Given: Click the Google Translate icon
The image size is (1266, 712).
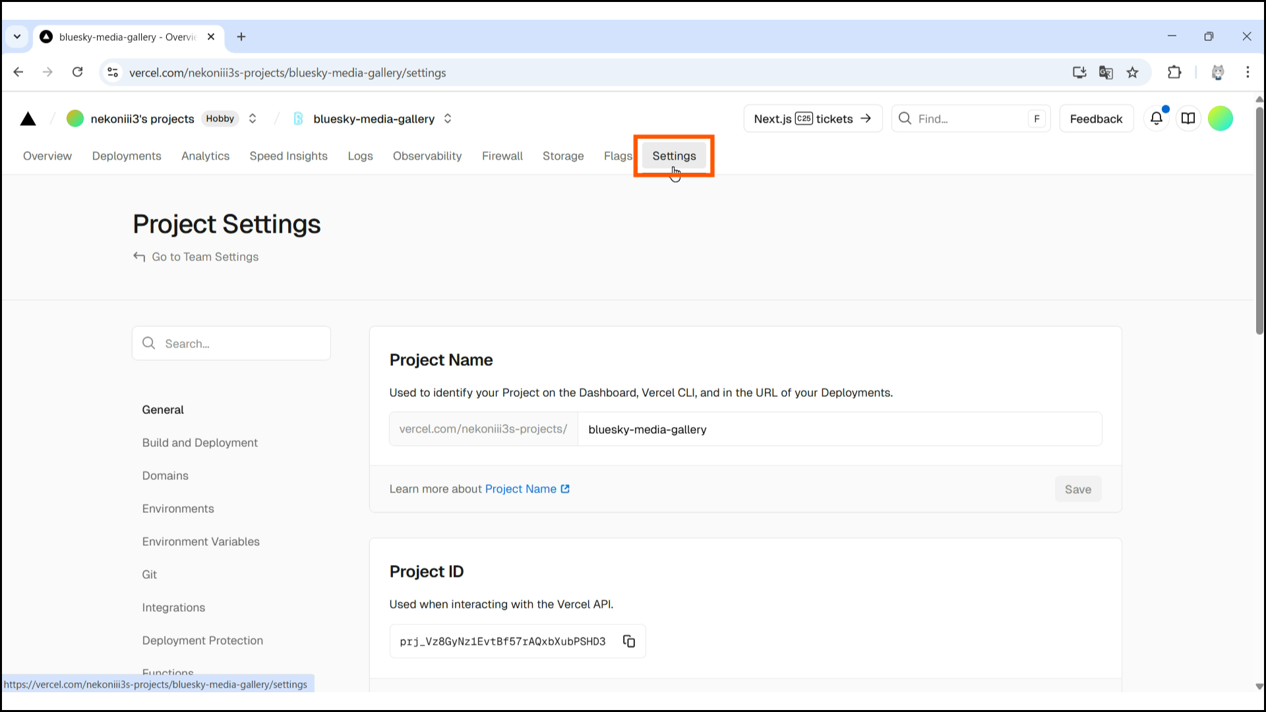Looking at the screenshot, I should pyautogui.click(x=1106, y=73).
